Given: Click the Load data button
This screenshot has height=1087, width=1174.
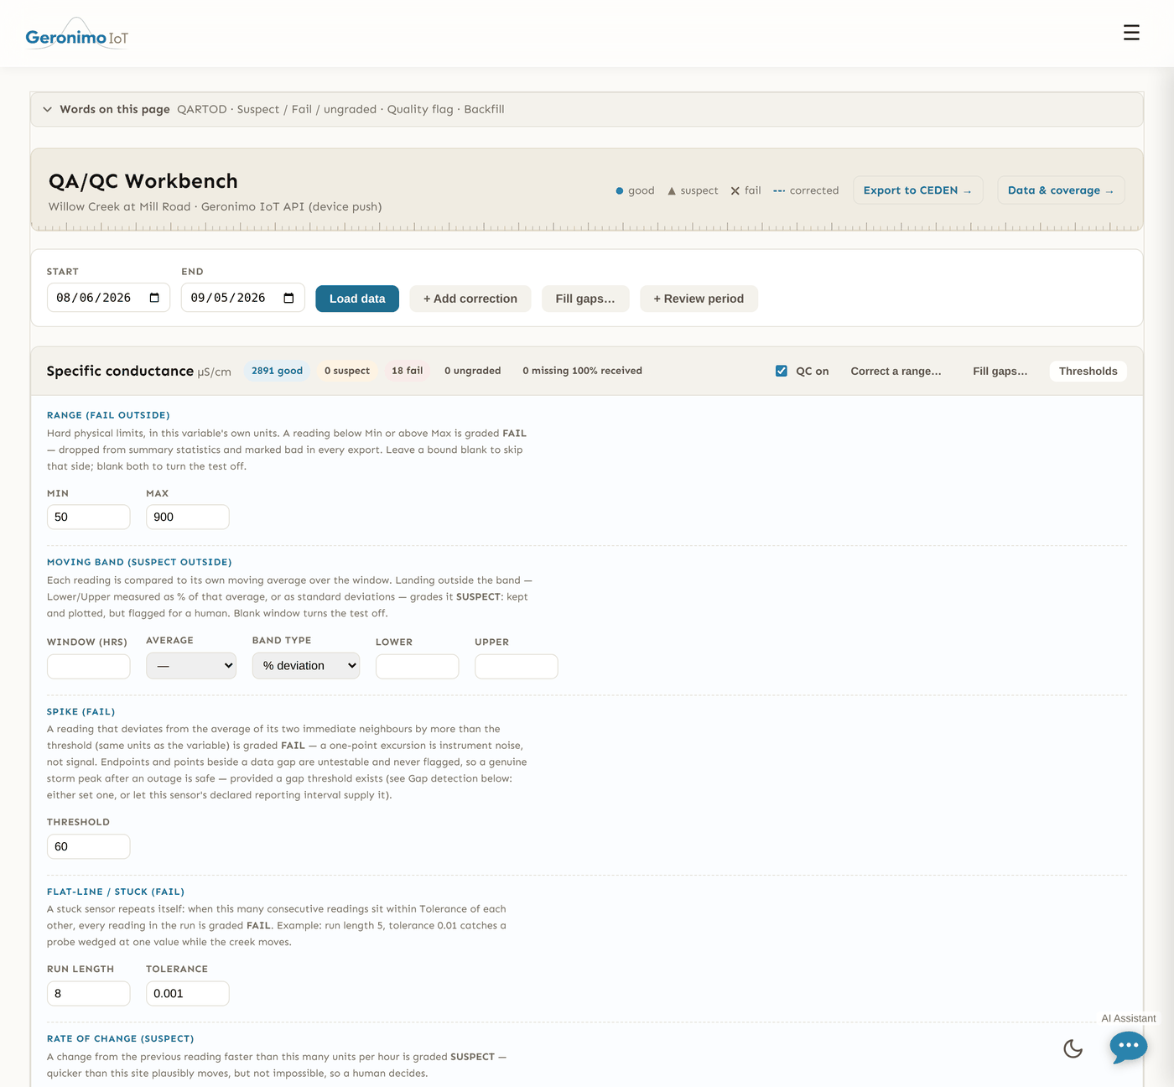Looking at the screenshot, I should [x=357, y=299].
